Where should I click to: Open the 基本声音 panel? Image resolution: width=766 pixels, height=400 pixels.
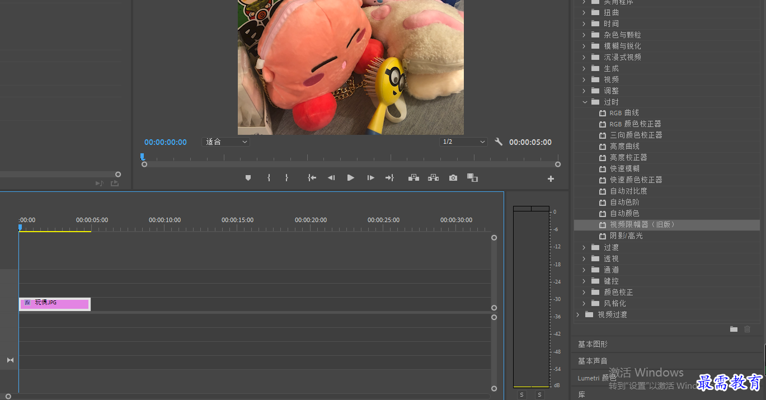[593, 361]
